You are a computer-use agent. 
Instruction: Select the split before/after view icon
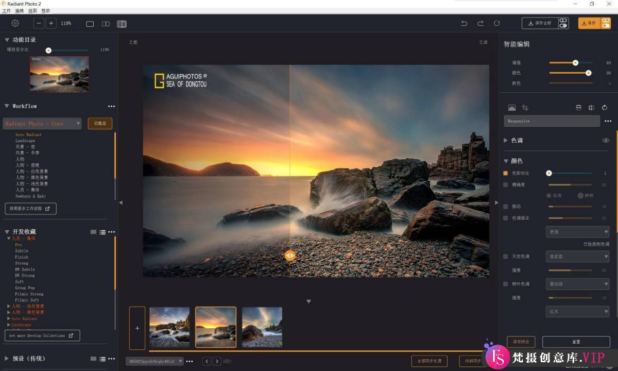122,24
